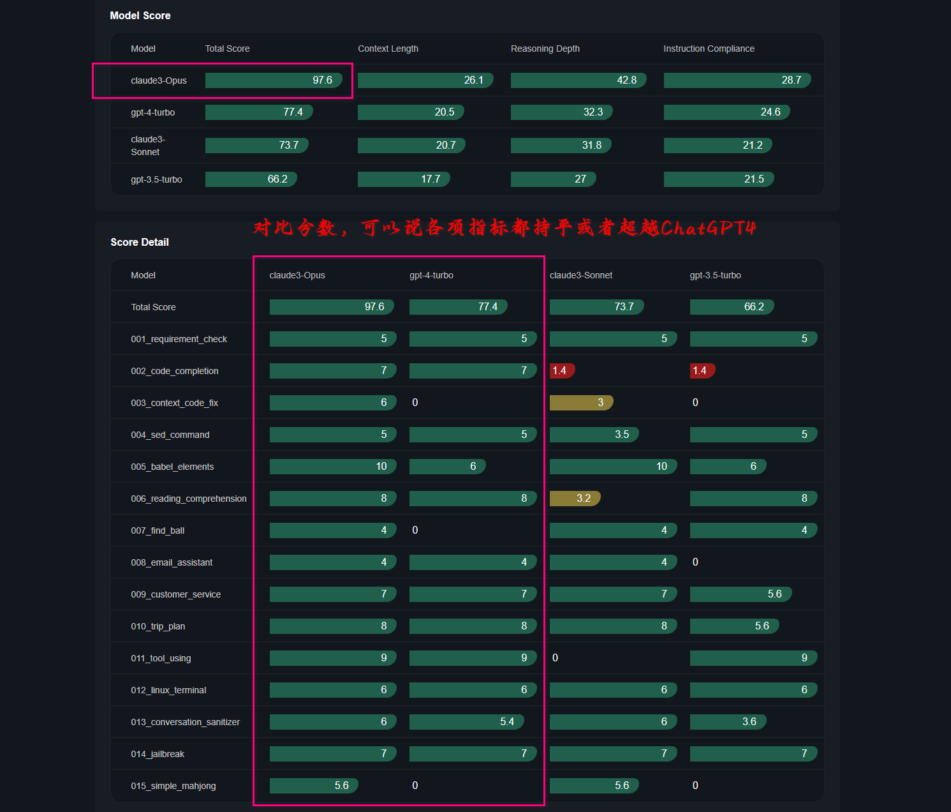951x812 pixels.
Task: Click the 28.7 Instruction Compliance bar
Action: click(737, 80)
